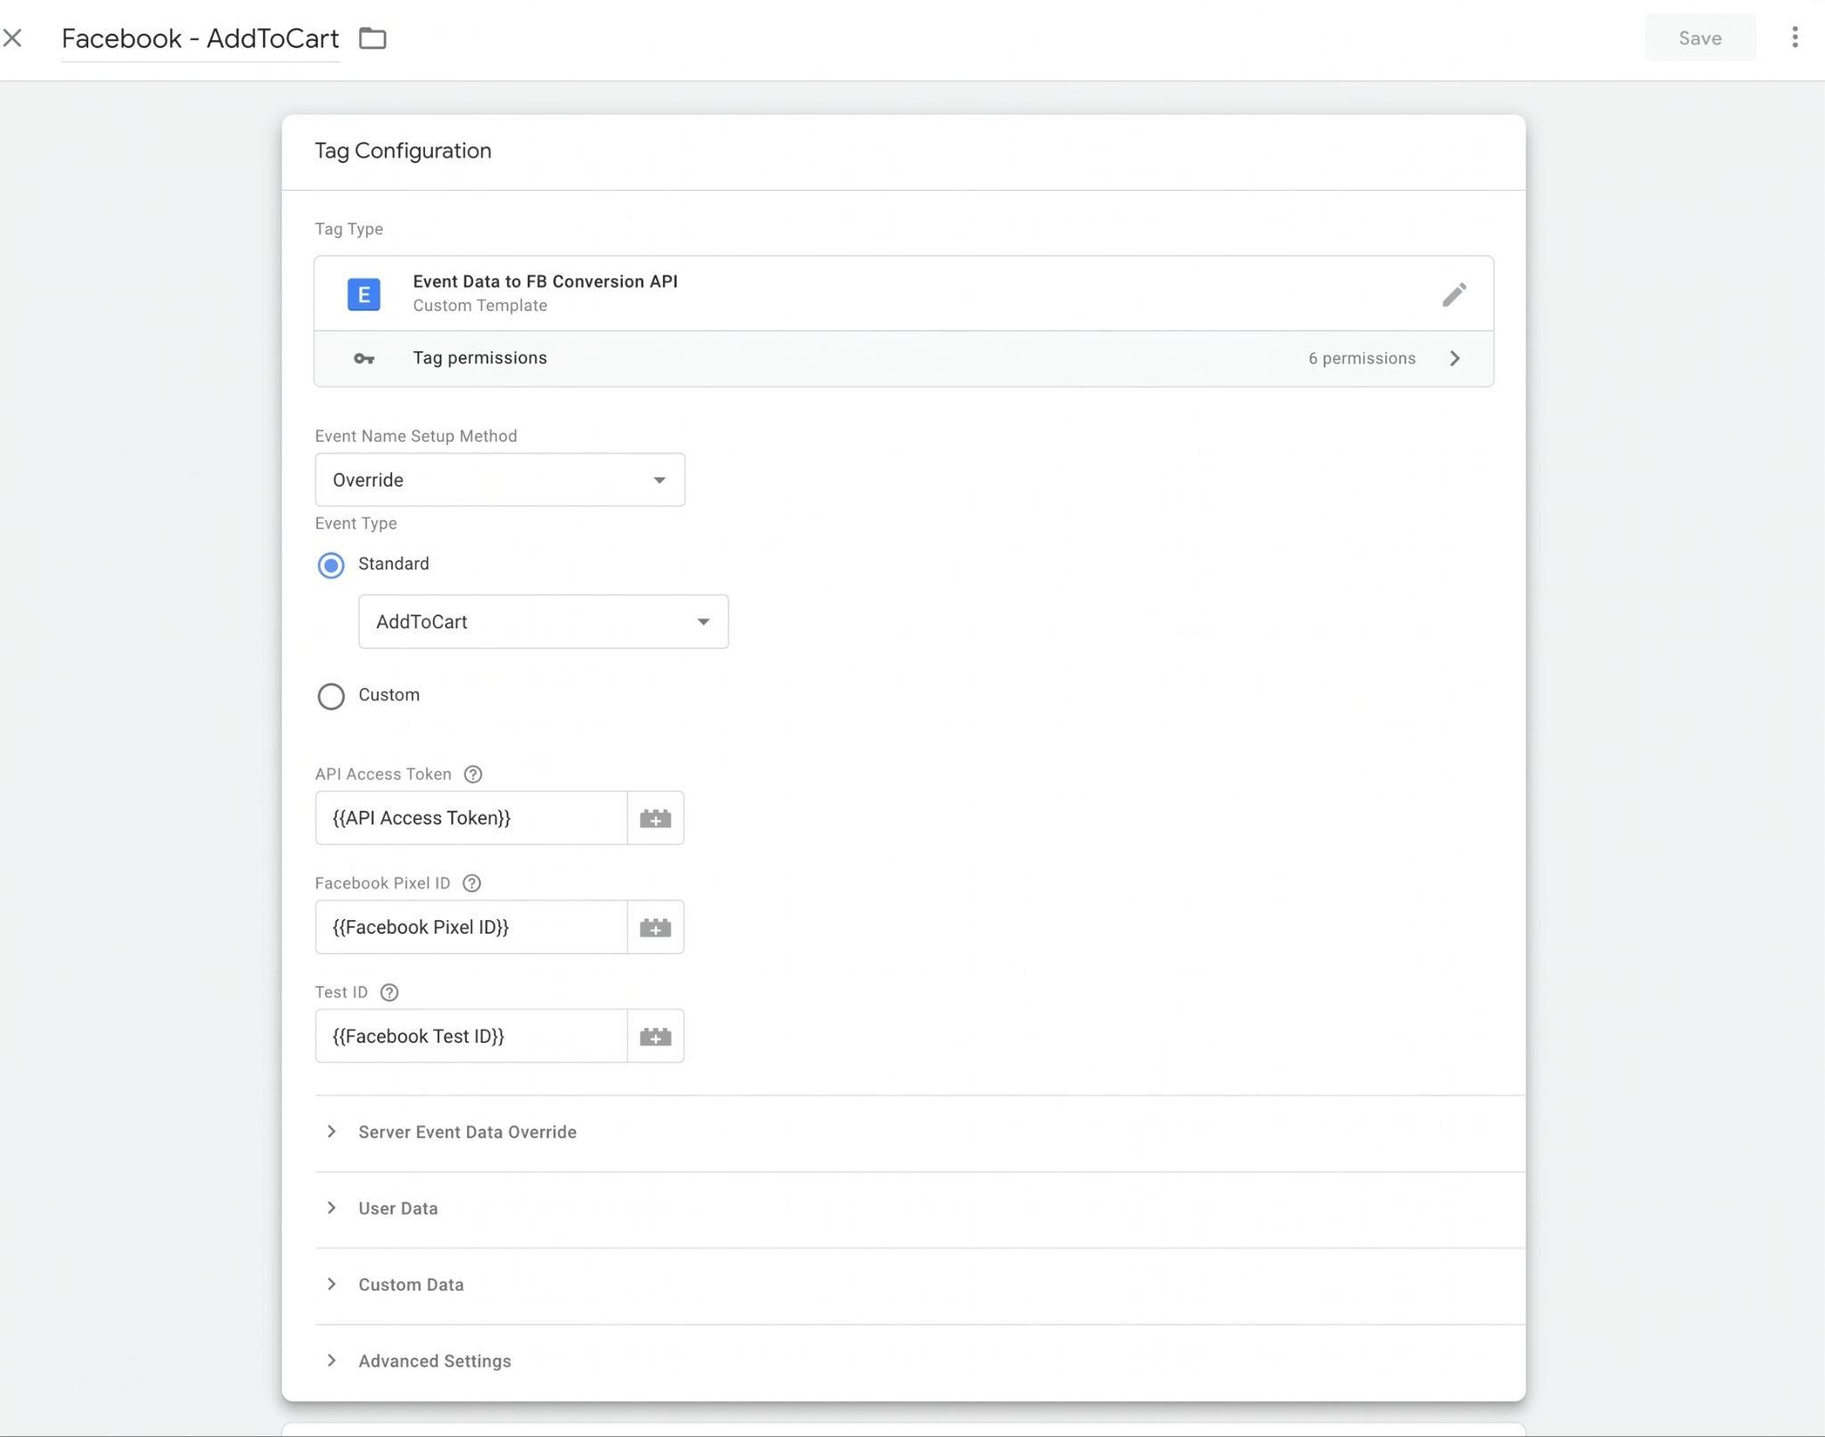Open the AddToCart standard event dropdown
The height and width of the screenshot is (1437, 1825).
pyautogui.click(x=543, y=621)
